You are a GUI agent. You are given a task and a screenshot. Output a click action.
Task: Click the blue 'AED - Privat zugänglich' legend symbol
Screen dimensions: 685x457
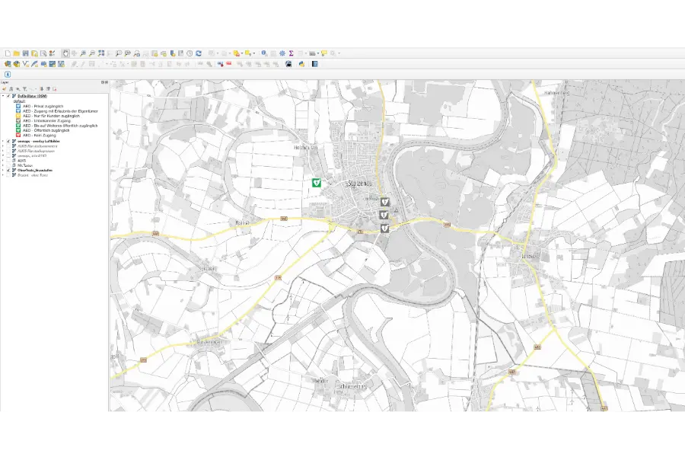pos(18,107)
